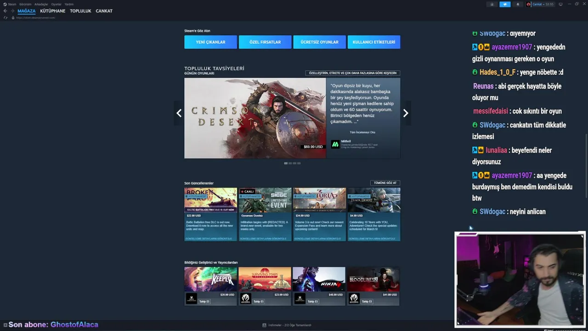
Task: Expand the Cankat account dropdown
Action: 543,4
